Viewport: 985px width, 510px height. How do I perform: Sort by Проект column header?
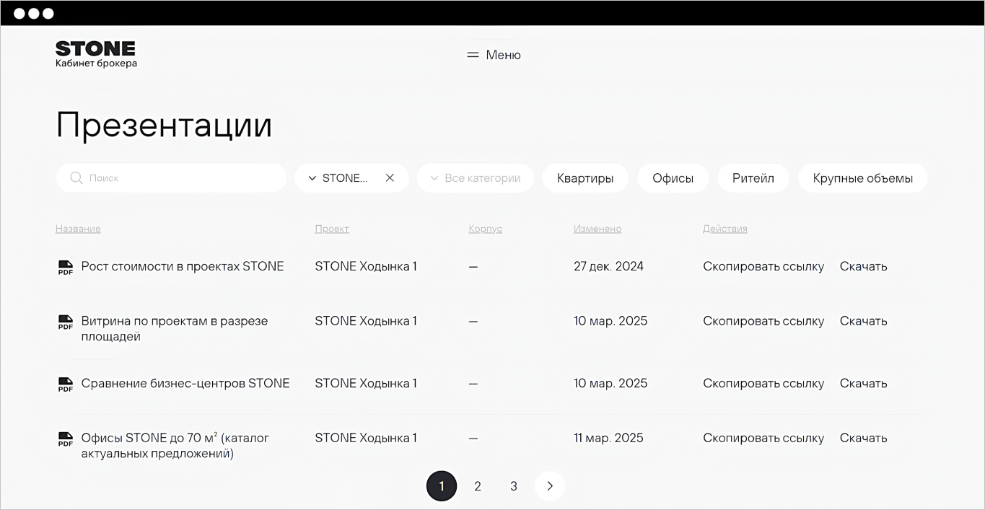(332, 229)
